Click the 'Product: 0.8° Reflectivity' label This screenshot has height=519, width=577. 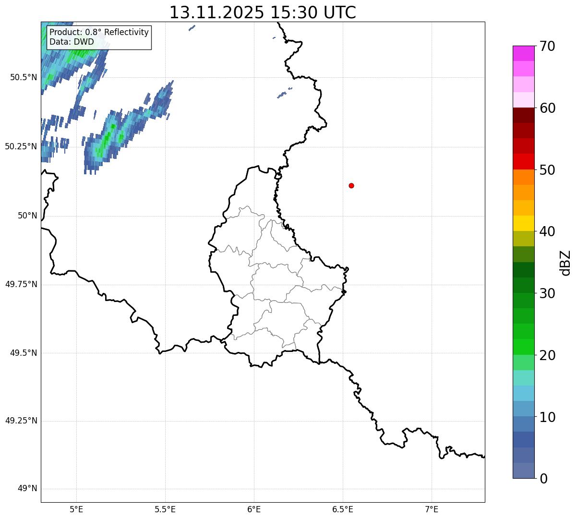(99, 32)
